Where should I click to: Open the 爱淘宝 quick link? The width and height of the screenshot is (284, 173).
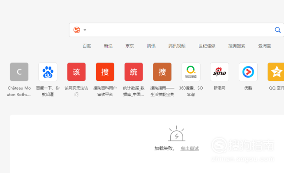tap(264, 46)
